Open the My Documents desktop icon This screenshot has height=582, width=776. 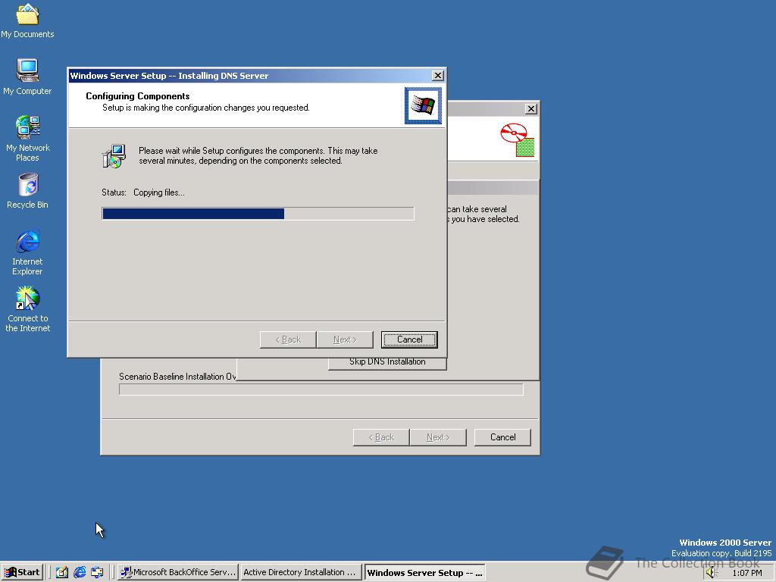click(27, 20)
